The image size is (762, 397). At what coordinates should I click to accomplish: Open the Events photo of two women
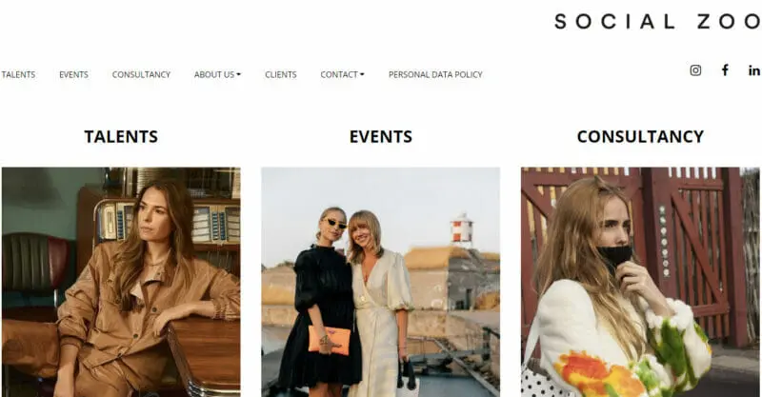(x=380, y=282)
